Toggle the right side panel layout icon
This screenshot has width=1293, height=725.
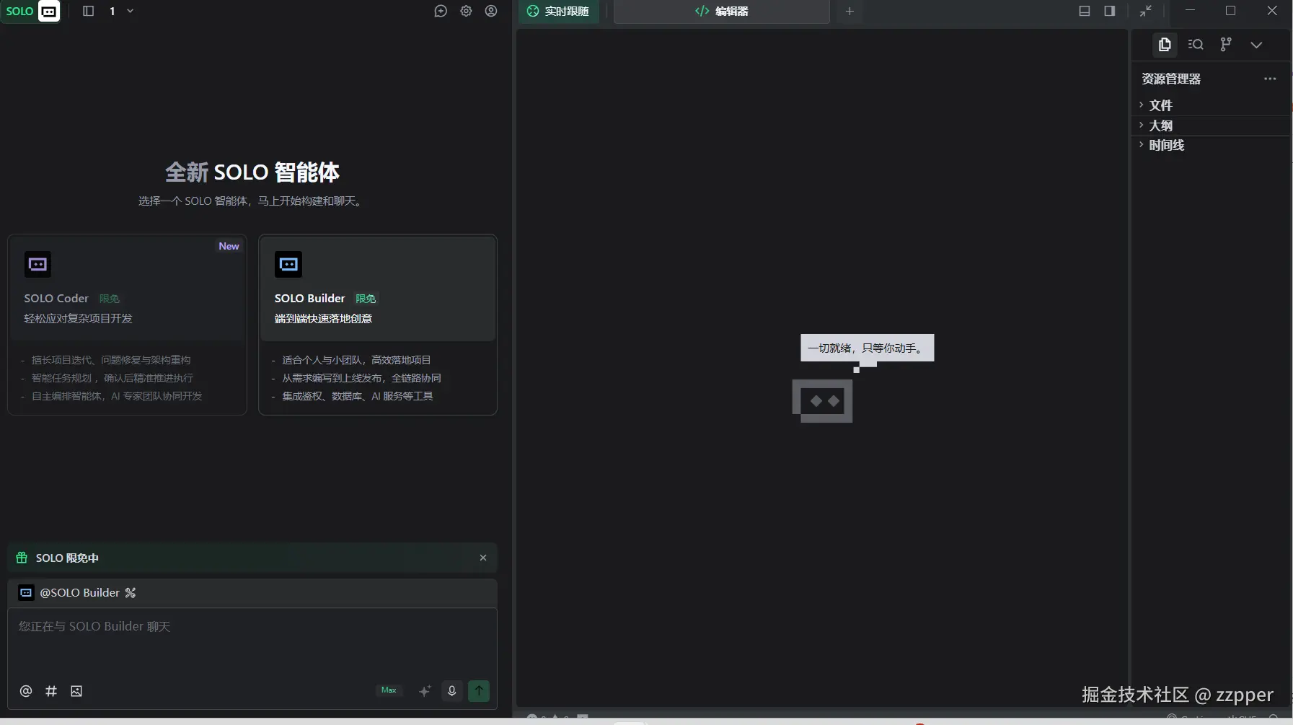pyautogui.click(x=1109, y=11)
